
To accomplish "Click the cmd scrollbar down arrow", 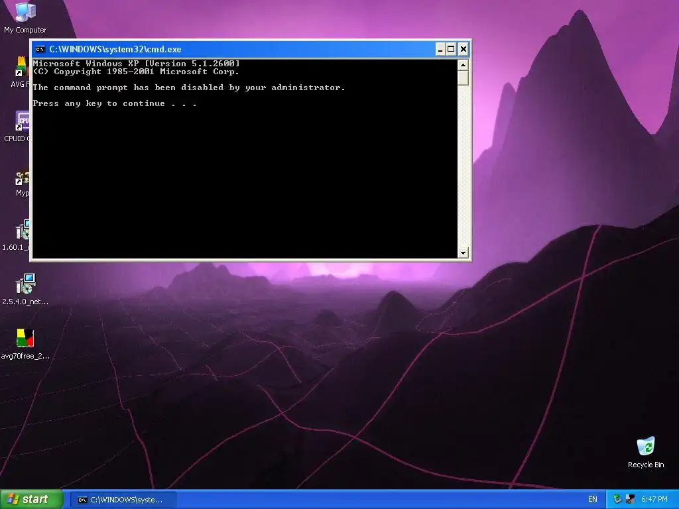I will (x=463, y=253).
